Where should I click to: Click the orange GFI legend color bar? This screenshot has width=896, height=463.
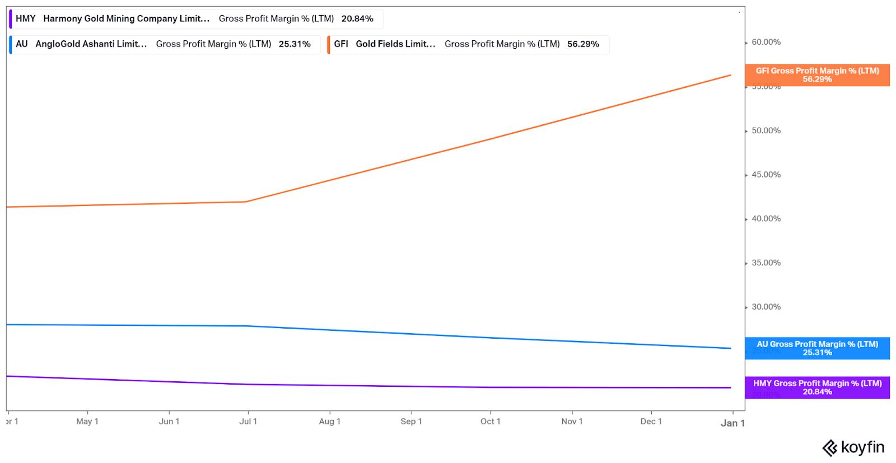point(329,44)
